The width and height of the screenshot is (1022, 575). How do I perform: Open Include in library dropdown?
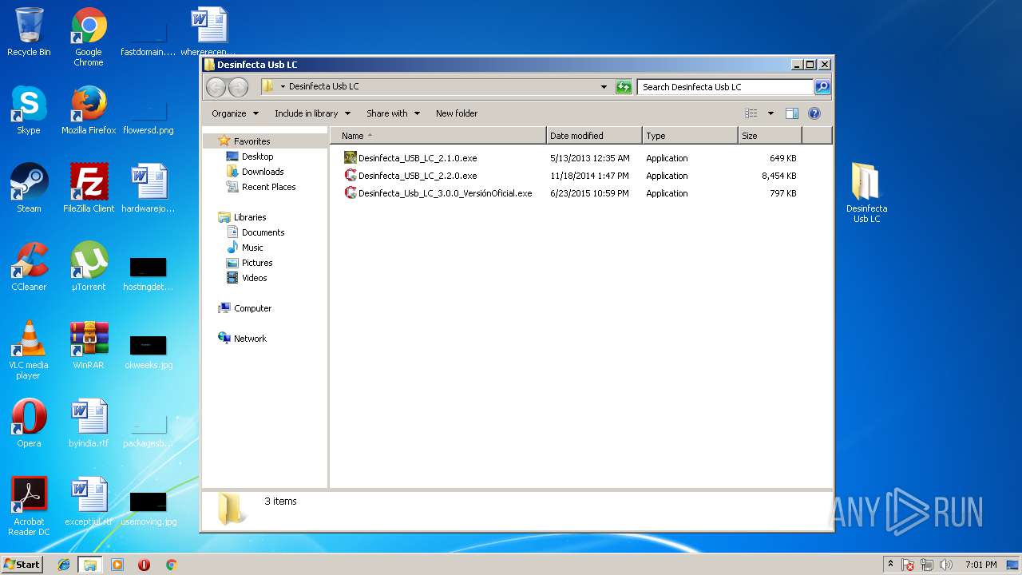coord(312,113)
